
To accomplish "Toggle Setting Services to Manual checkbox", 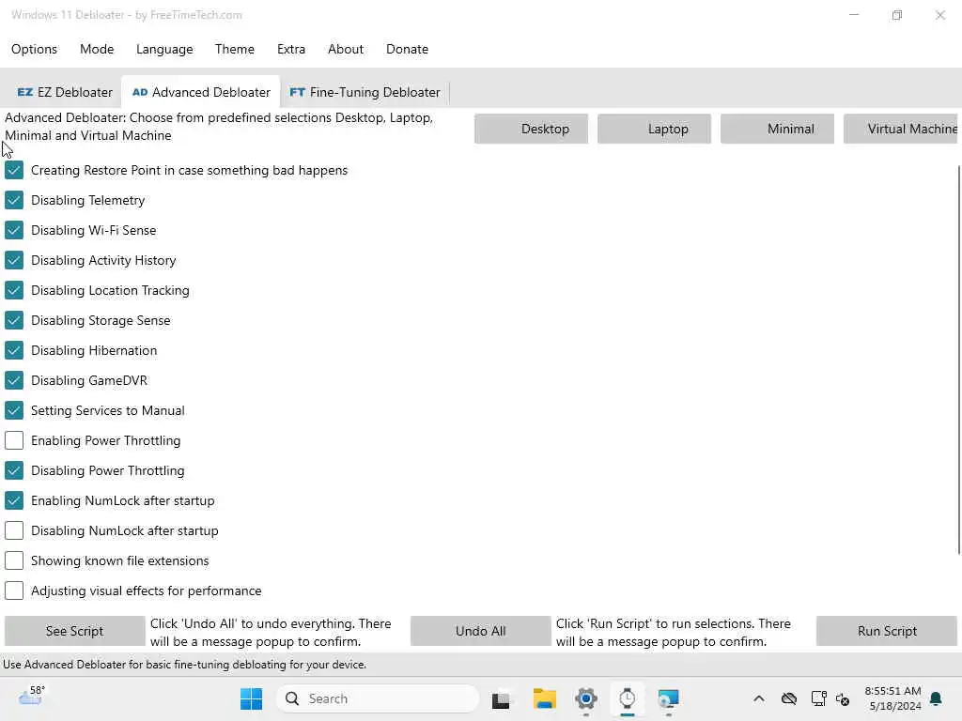I will (x=13, y=410).
